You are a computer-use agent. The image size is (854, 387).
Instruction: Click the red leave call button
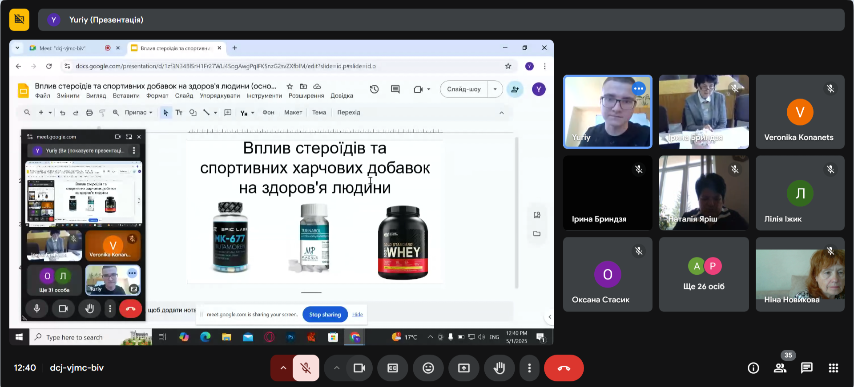coord(564,368)
